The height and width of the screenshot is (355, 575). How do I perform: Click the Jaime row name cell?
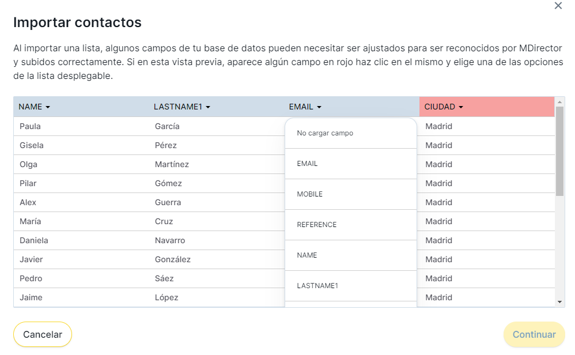31,297
